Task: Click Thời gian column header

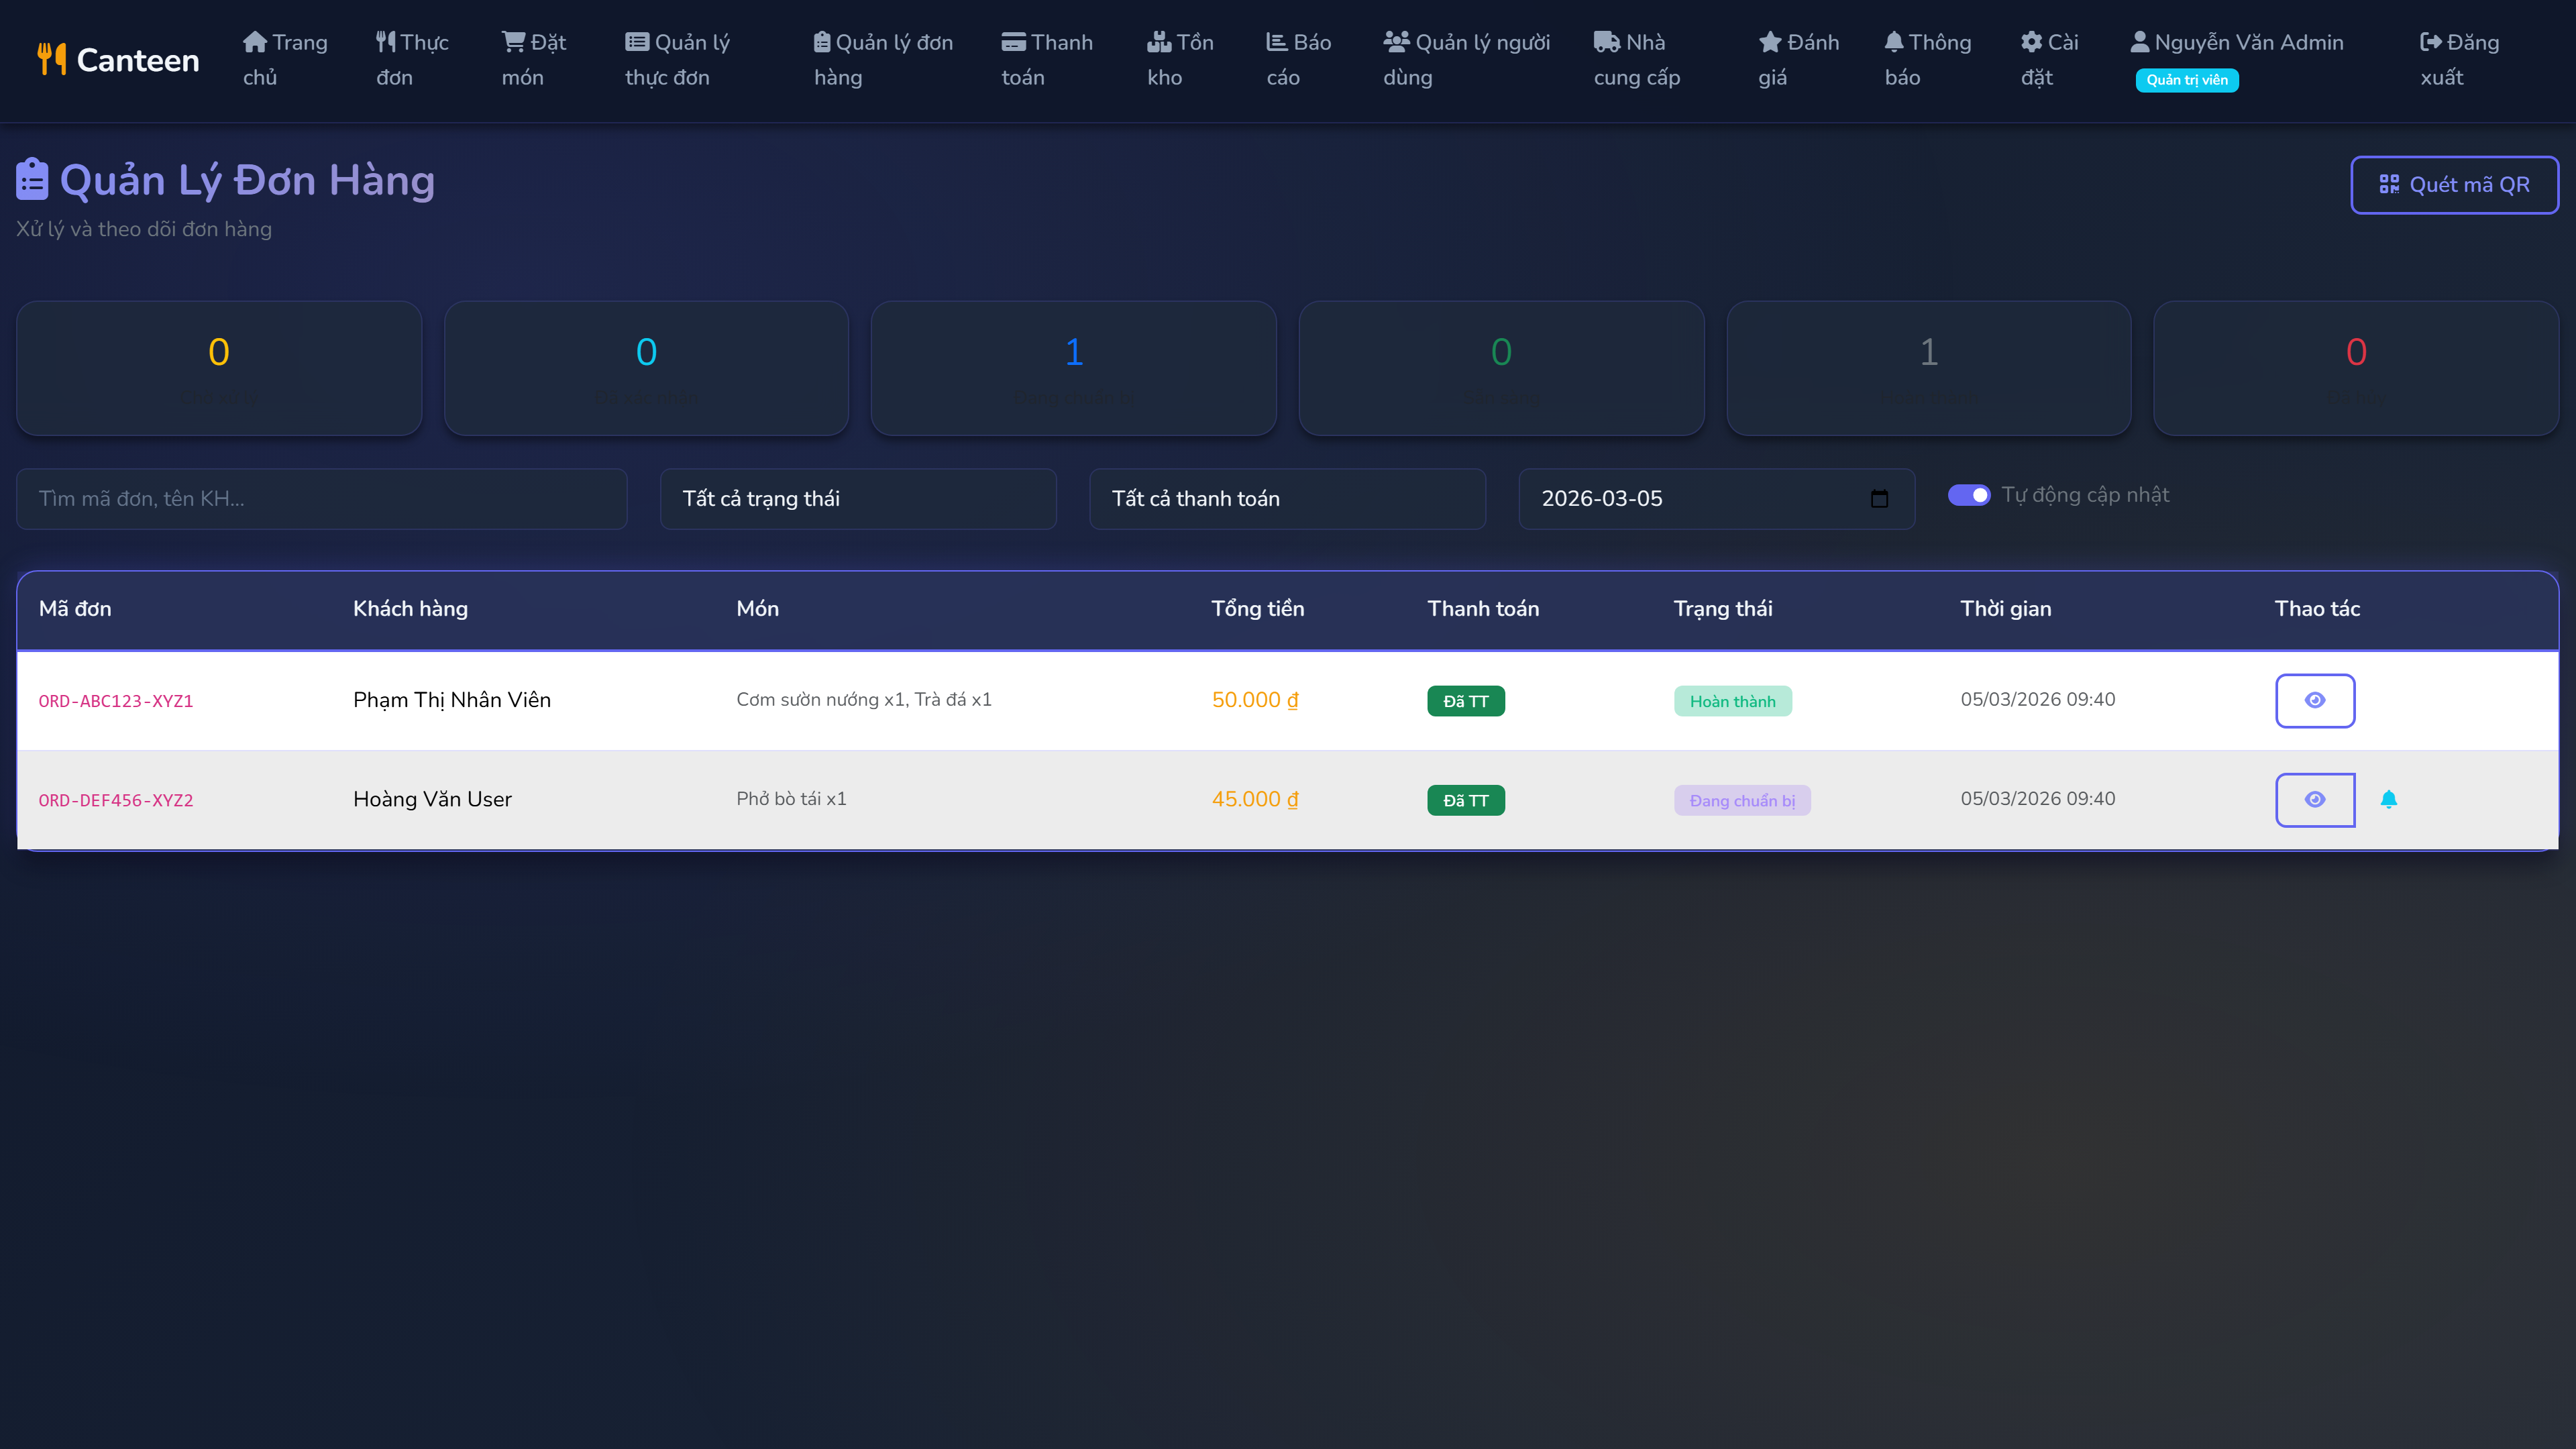Action: [x=2005, y=609]
